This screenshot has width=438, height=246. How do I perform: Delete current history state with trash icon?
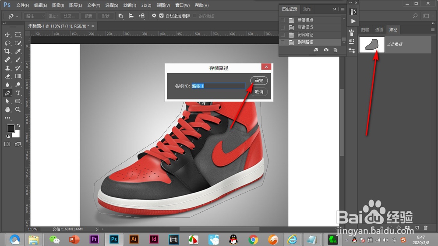(336, 50)
